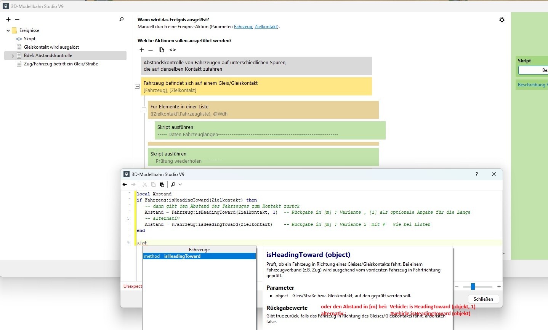This screenshot has width=548, height=330.
Task: Click line 9 containing ':ish'
Action: click(x=319, y=243)
